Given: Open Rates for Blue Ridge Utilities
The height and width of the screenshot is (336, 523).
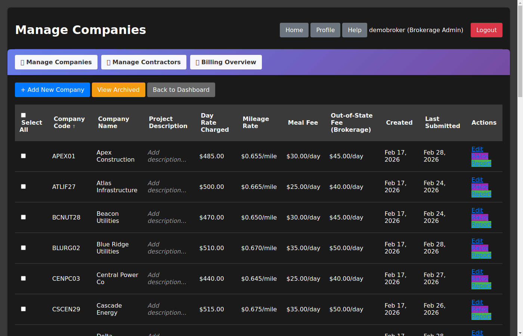Looking at the screenshot, I should (x=480, y=248).
